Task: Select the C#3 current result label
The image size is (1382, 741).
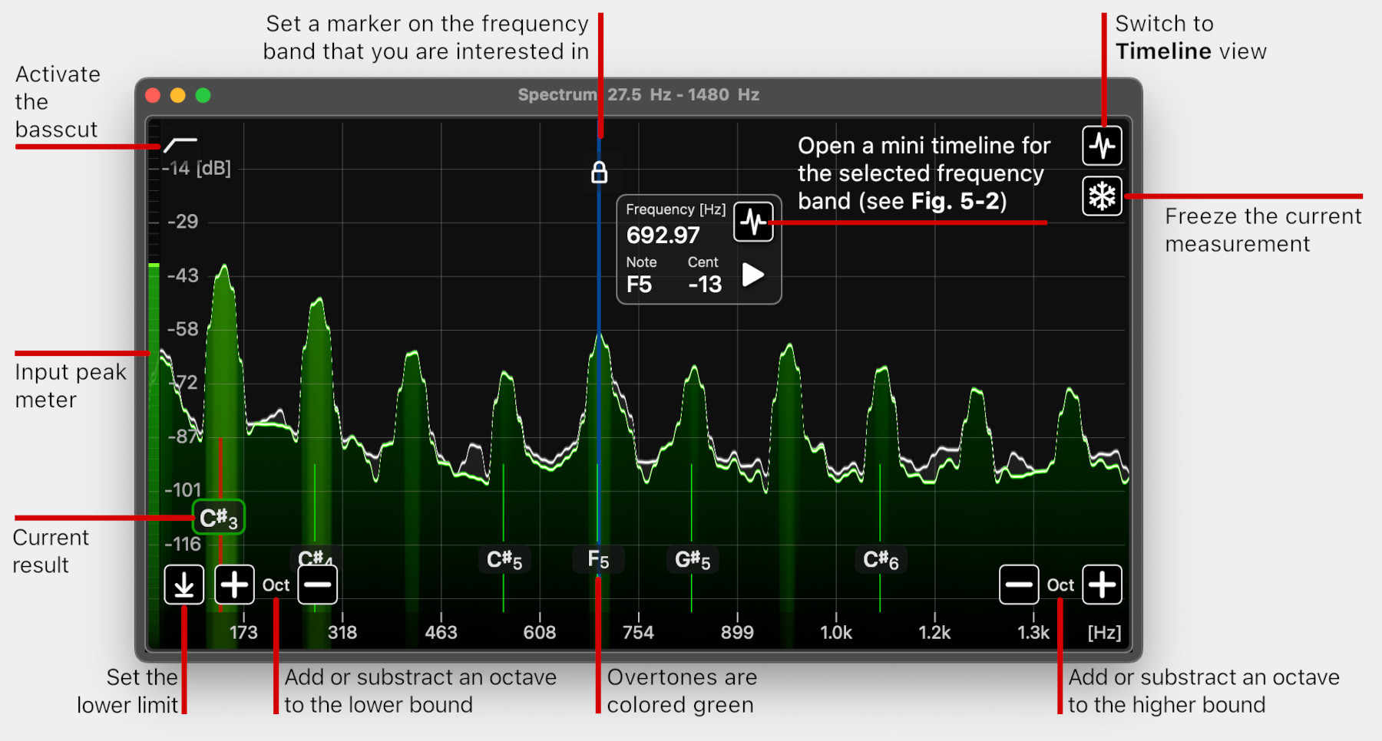Action: click(219, 518)
